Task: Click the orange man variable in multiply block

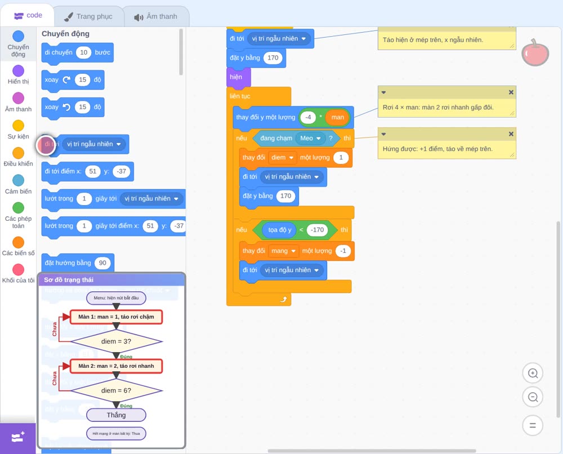Action: click(x=337, y=118)
